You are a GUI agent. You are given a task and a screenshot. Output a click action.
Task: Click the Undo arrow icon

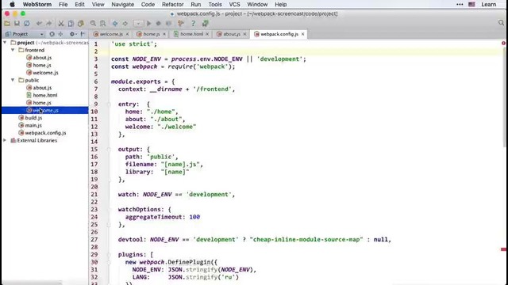(39, 23)
